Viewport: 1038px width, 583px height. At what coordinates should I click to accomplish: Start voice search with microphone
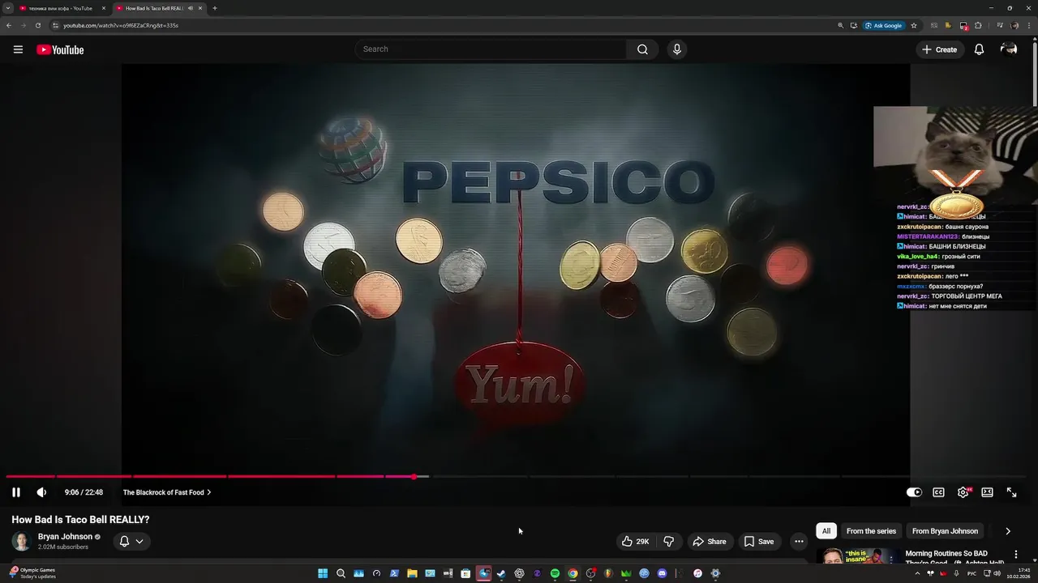coord(677,49)
